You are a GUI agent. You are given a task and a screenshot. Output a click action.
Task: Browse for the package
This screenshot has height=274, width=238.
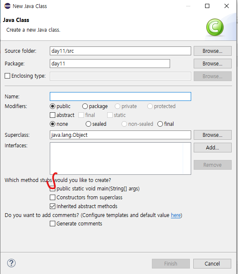click(x=213, y=64)
